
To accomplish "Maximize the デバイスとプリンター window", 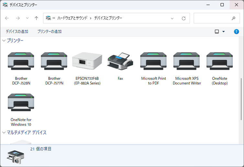I will click(x=222, y=5).
